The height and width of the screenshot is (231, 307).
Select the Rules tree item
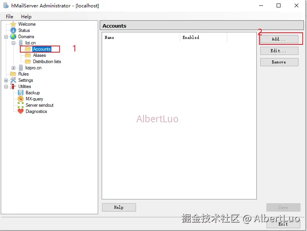23,74
